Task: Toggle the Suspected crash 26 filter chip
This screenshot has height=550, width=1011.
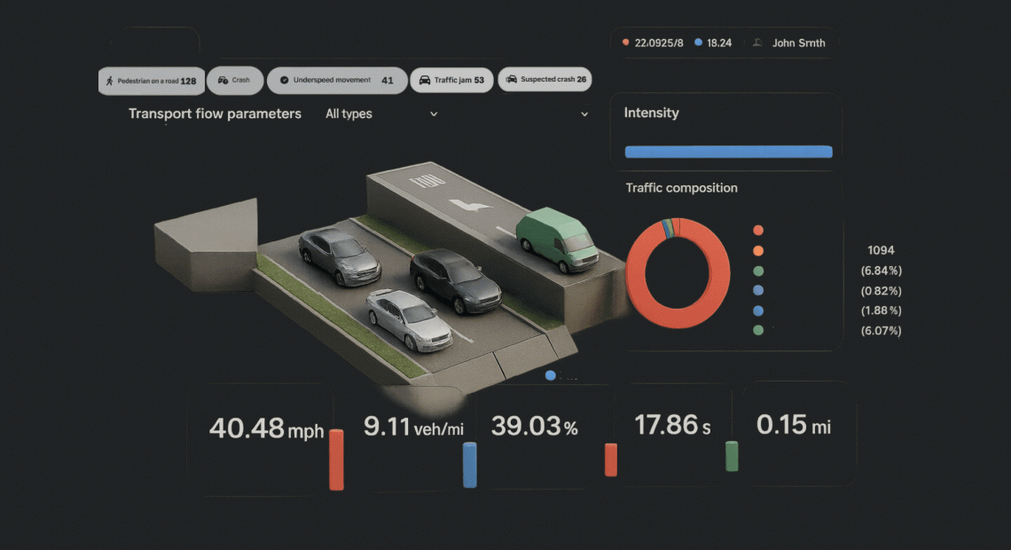Action: [545, 80]
